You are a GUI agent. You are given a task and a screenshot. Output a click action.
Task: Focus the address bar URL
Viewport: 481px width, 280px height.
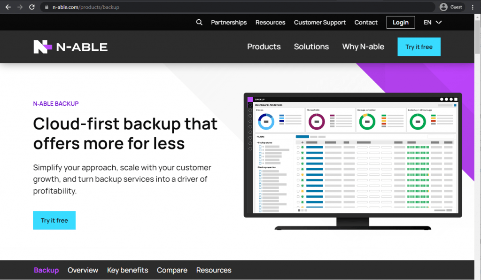[86, 7]
